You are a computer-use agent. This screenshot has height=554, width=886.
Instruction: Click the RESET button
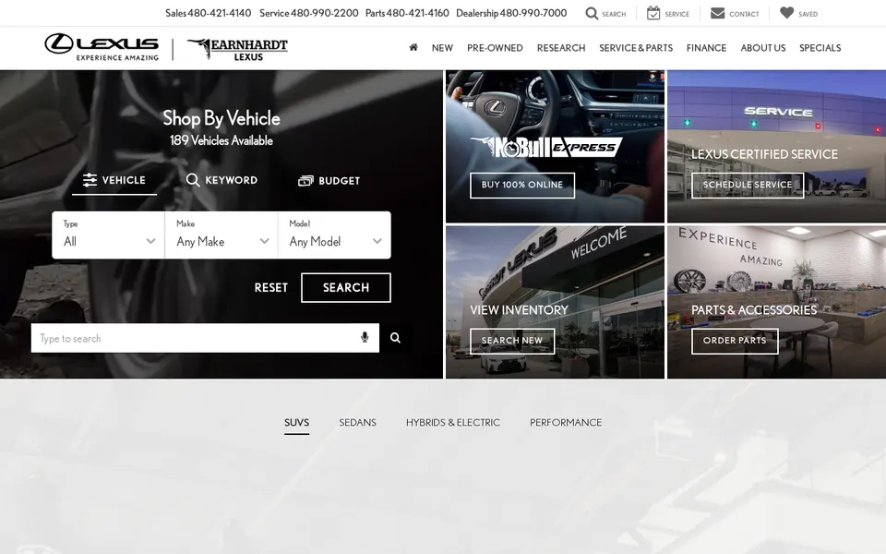click(x=271, y=288)
